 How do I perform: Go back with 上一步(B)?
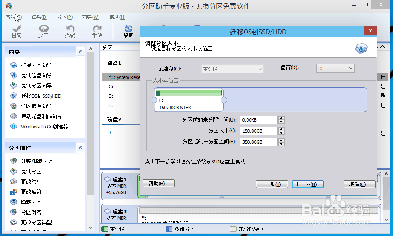tap(272, 184)
